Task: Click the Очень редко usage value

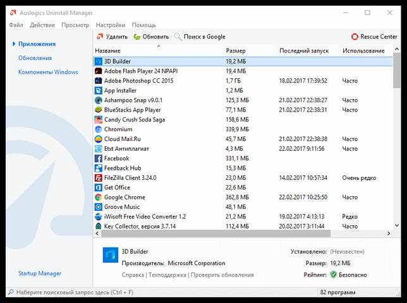Action: pyautogui.click(x=359, y=178)
